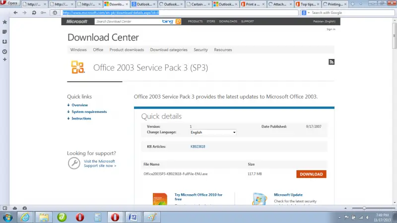Open the KB923618 article link
The width and height of the screenshot is (397, 223).
198,147
